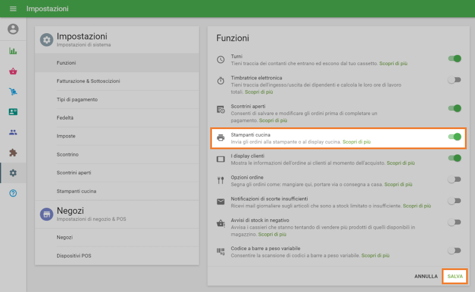Open Tipi di pagamento settings
Image resolution: width=475 pixels, height=292 pixels.
pyautogui.click(x=77, y=100)
